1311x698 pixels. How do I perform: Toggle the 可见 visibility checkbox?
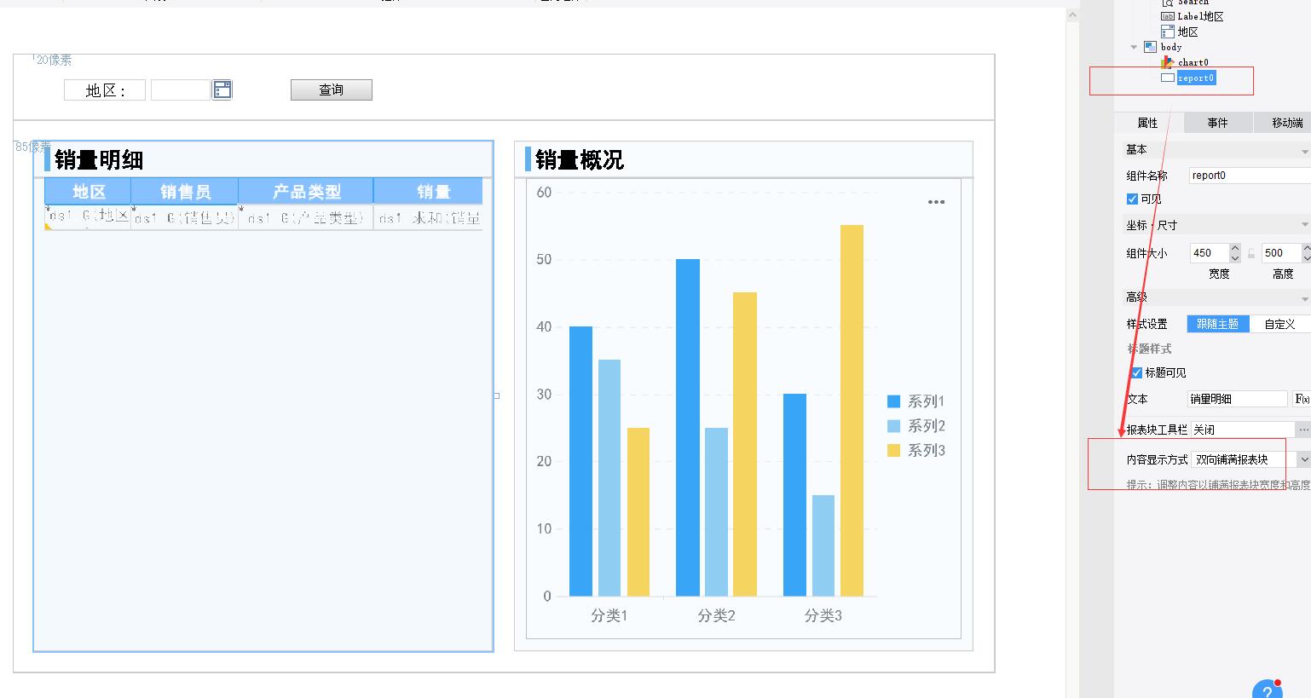point(1132,199)
